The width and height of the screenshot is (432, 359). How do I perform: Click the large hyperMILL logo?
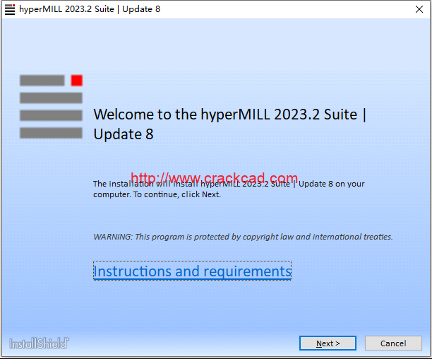pyautogui.click(x=51, y=107)
